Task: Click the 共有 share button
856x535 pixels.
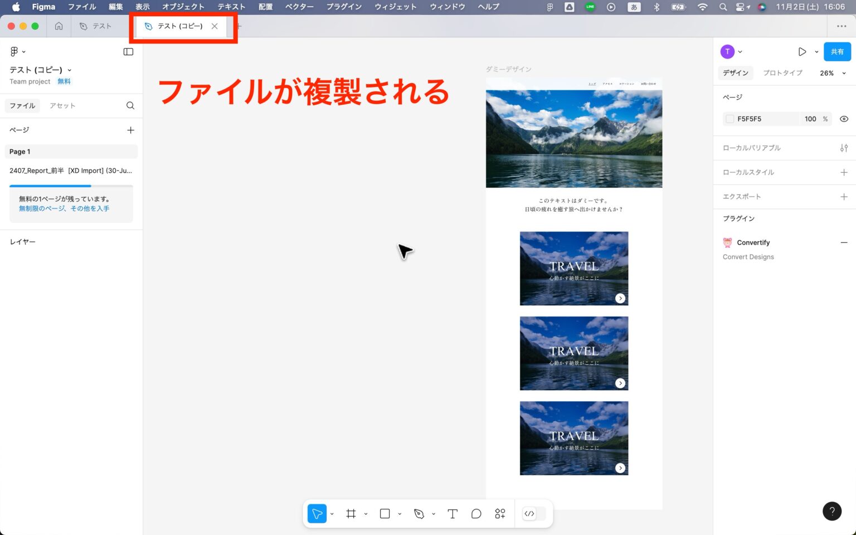Action: [837, 52]
